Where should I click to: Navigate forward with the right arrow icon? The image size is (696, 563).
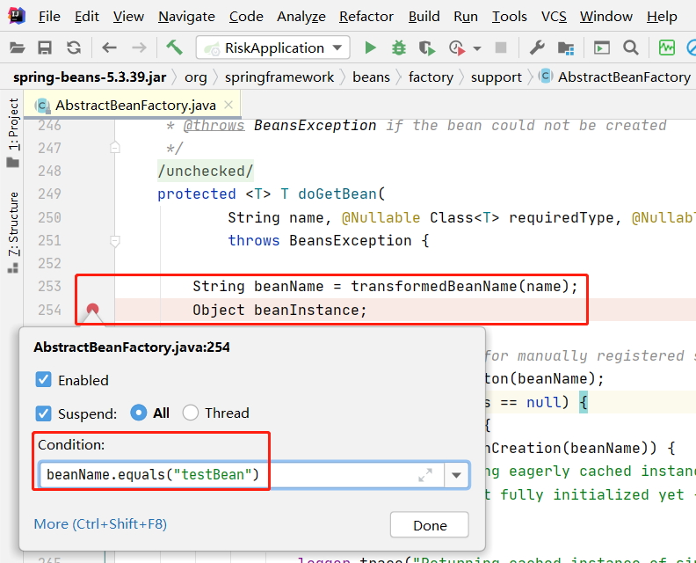click(x=139, y=48)
